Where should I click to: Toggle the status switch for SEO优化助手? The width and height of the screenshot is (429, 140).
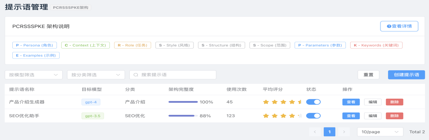point(313,116)
